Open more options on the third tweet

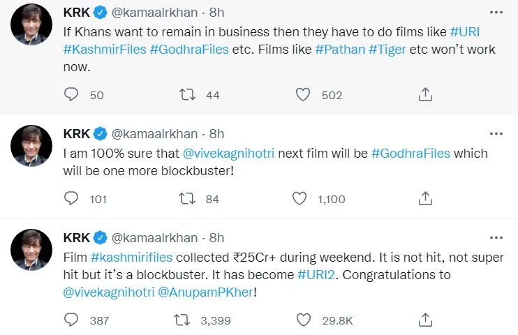click(x=496, y=238)
